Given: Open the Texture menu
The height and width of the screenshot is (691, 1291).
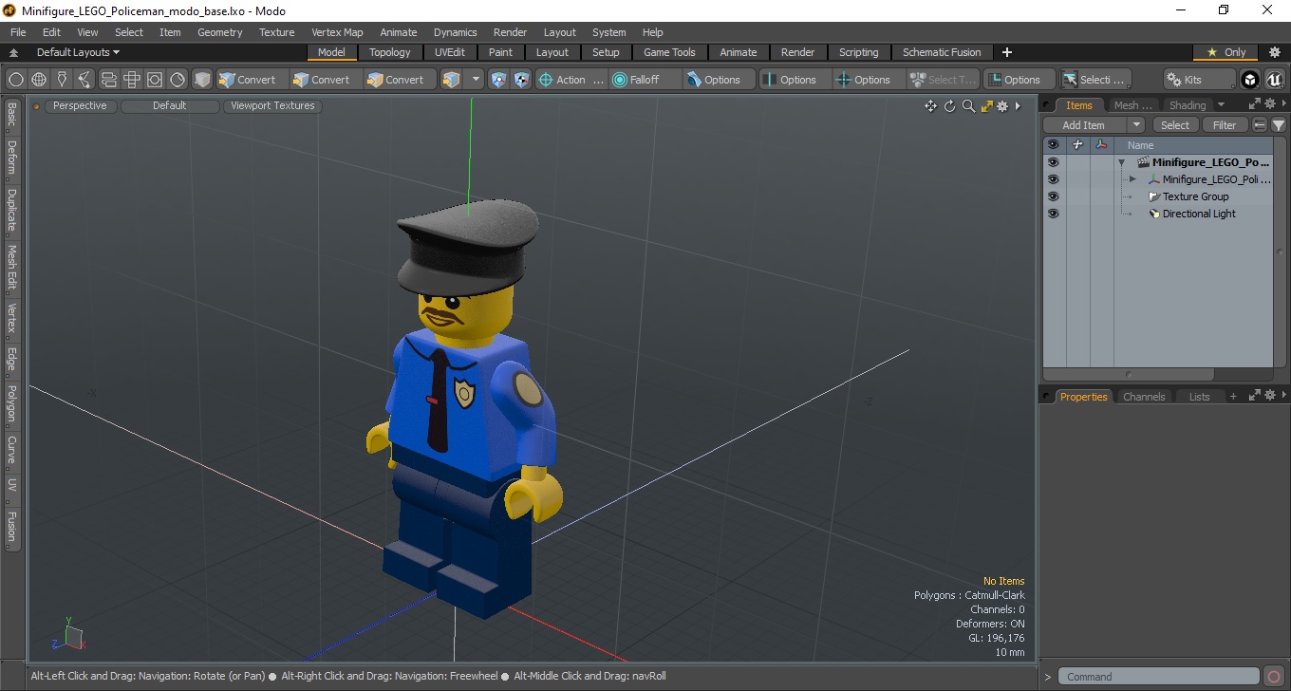Looking at the screenshot, I should click(x=276, y=32).
